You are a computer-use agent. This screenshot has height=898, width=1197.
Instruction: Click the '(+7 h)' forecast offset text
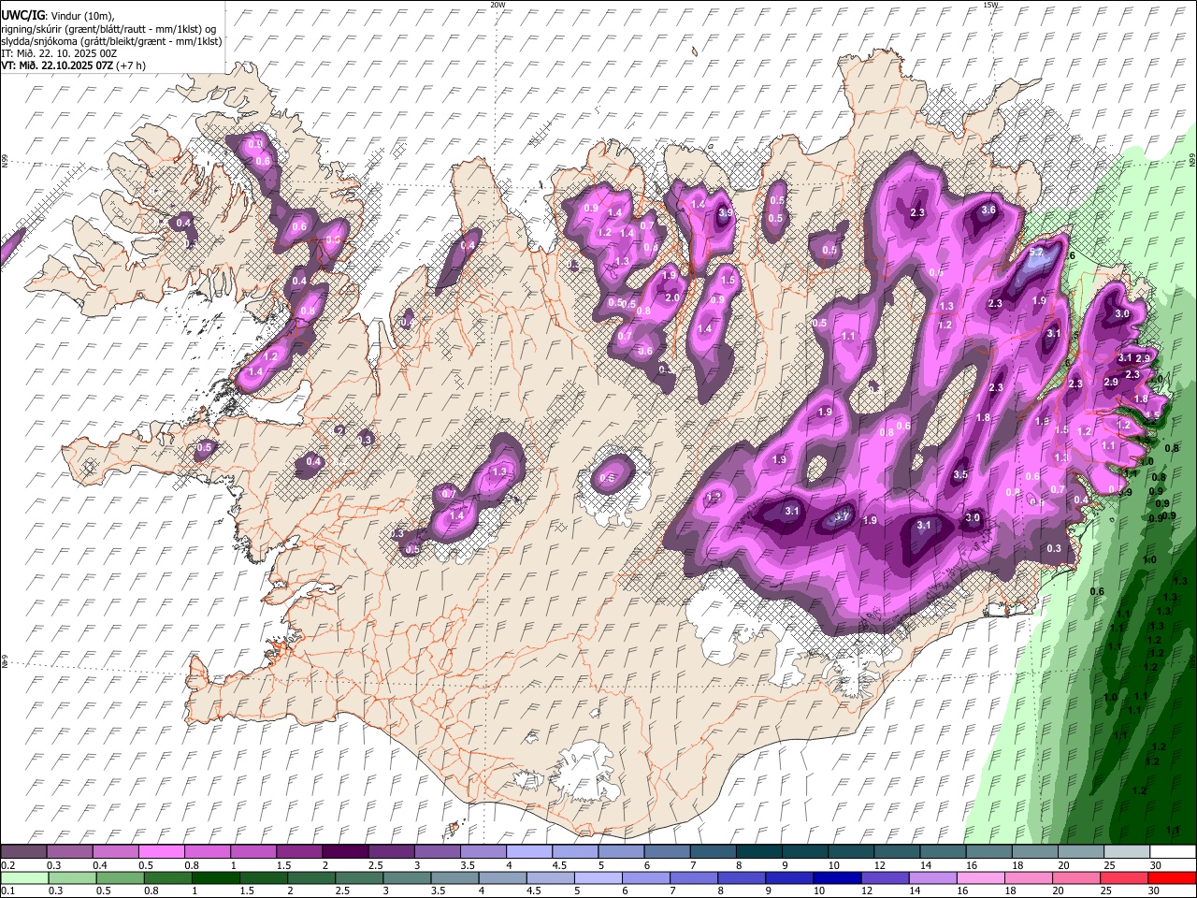pyautogui.click(x=133, y=65)
